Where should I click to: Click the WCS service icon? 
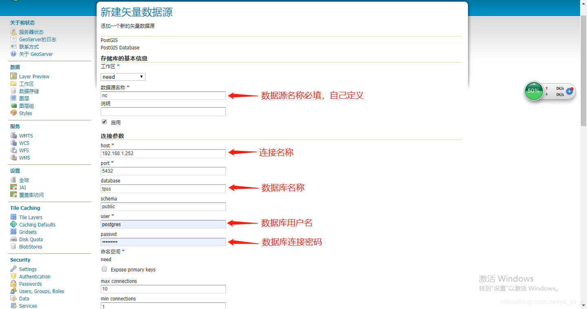pos(13,143)
